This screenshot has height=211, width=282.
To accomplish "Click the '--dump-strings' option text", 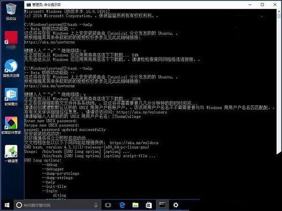I will (x=57, y=178).
